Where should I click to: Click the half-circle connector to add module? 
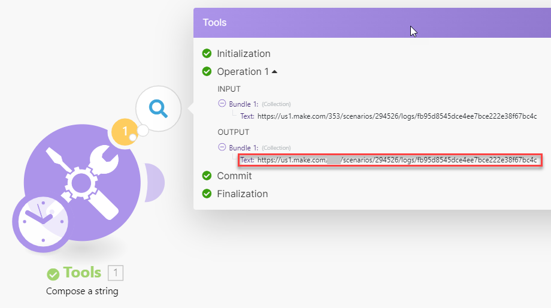coord(156,182)
